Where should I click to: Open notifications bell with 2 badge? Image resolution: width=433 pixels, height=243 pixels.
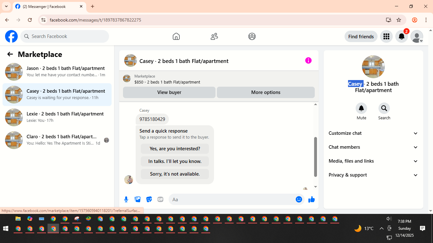tap(402, 36)
